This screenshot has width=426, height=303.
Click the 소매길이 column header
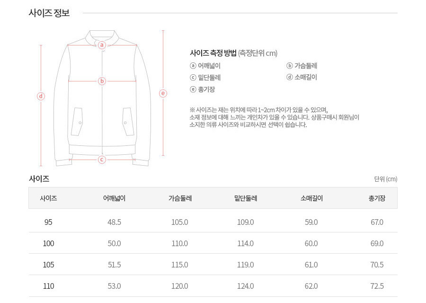click(x=311, y=198)
